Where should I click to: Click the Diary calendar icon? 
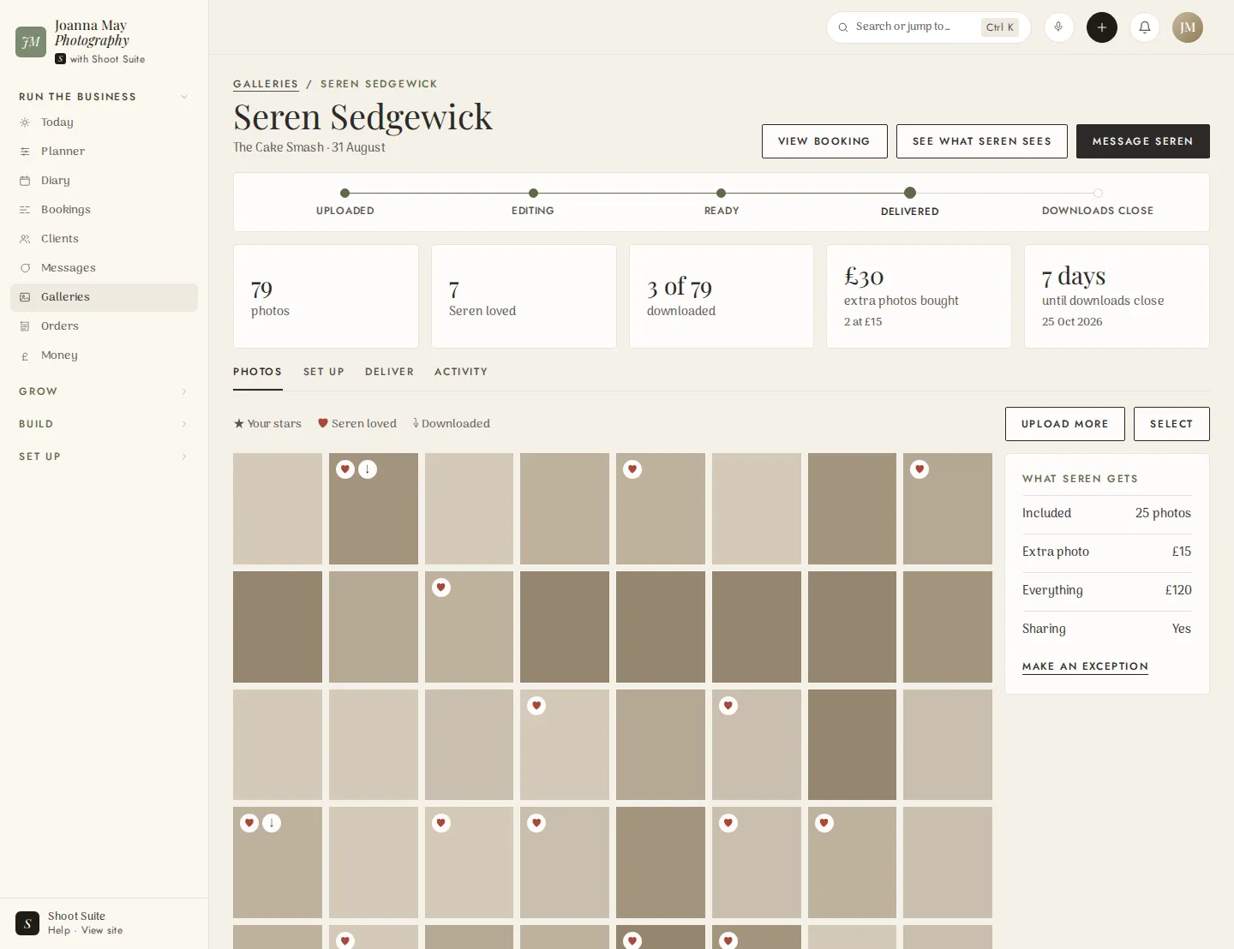click(25, 181)
